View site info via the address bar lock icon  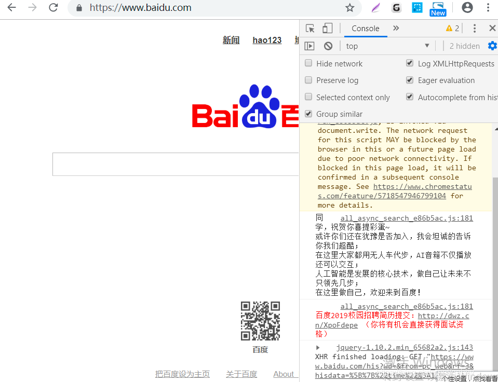79,8
